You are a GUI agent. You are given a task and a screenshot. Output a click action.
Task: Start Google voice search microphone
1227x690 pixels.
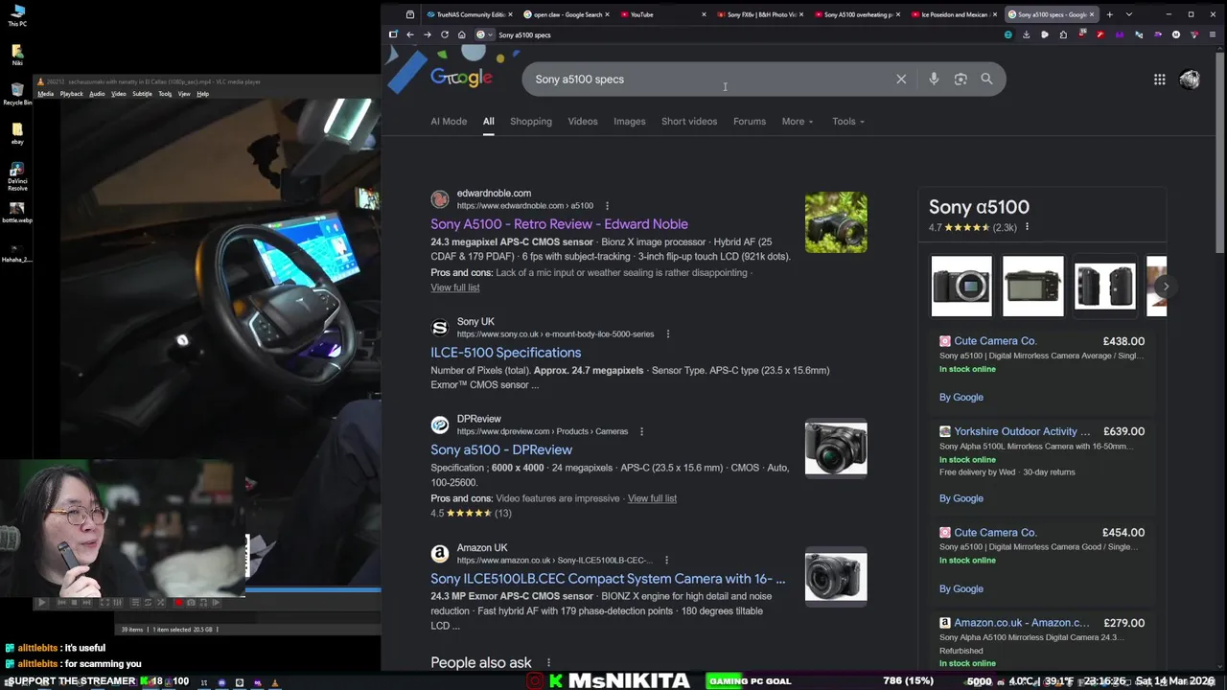coord(934,80)
